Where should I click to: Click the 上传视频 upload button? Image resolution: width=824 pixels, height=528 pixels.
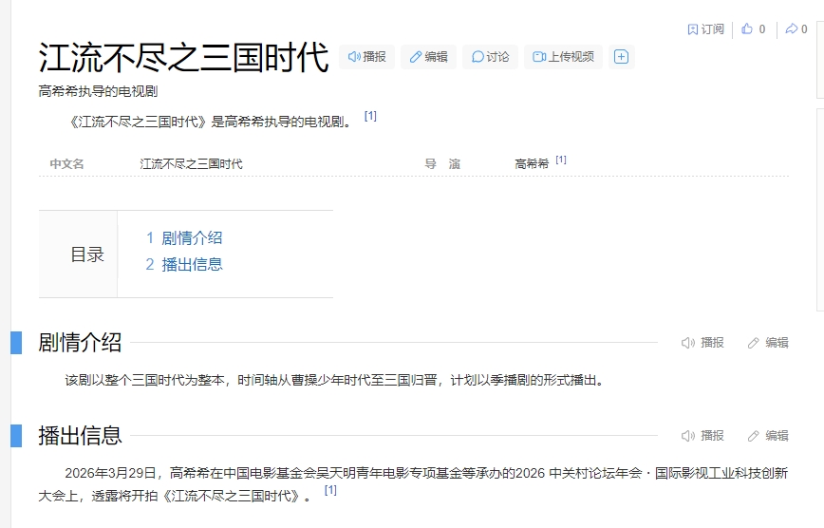[563, 57]
